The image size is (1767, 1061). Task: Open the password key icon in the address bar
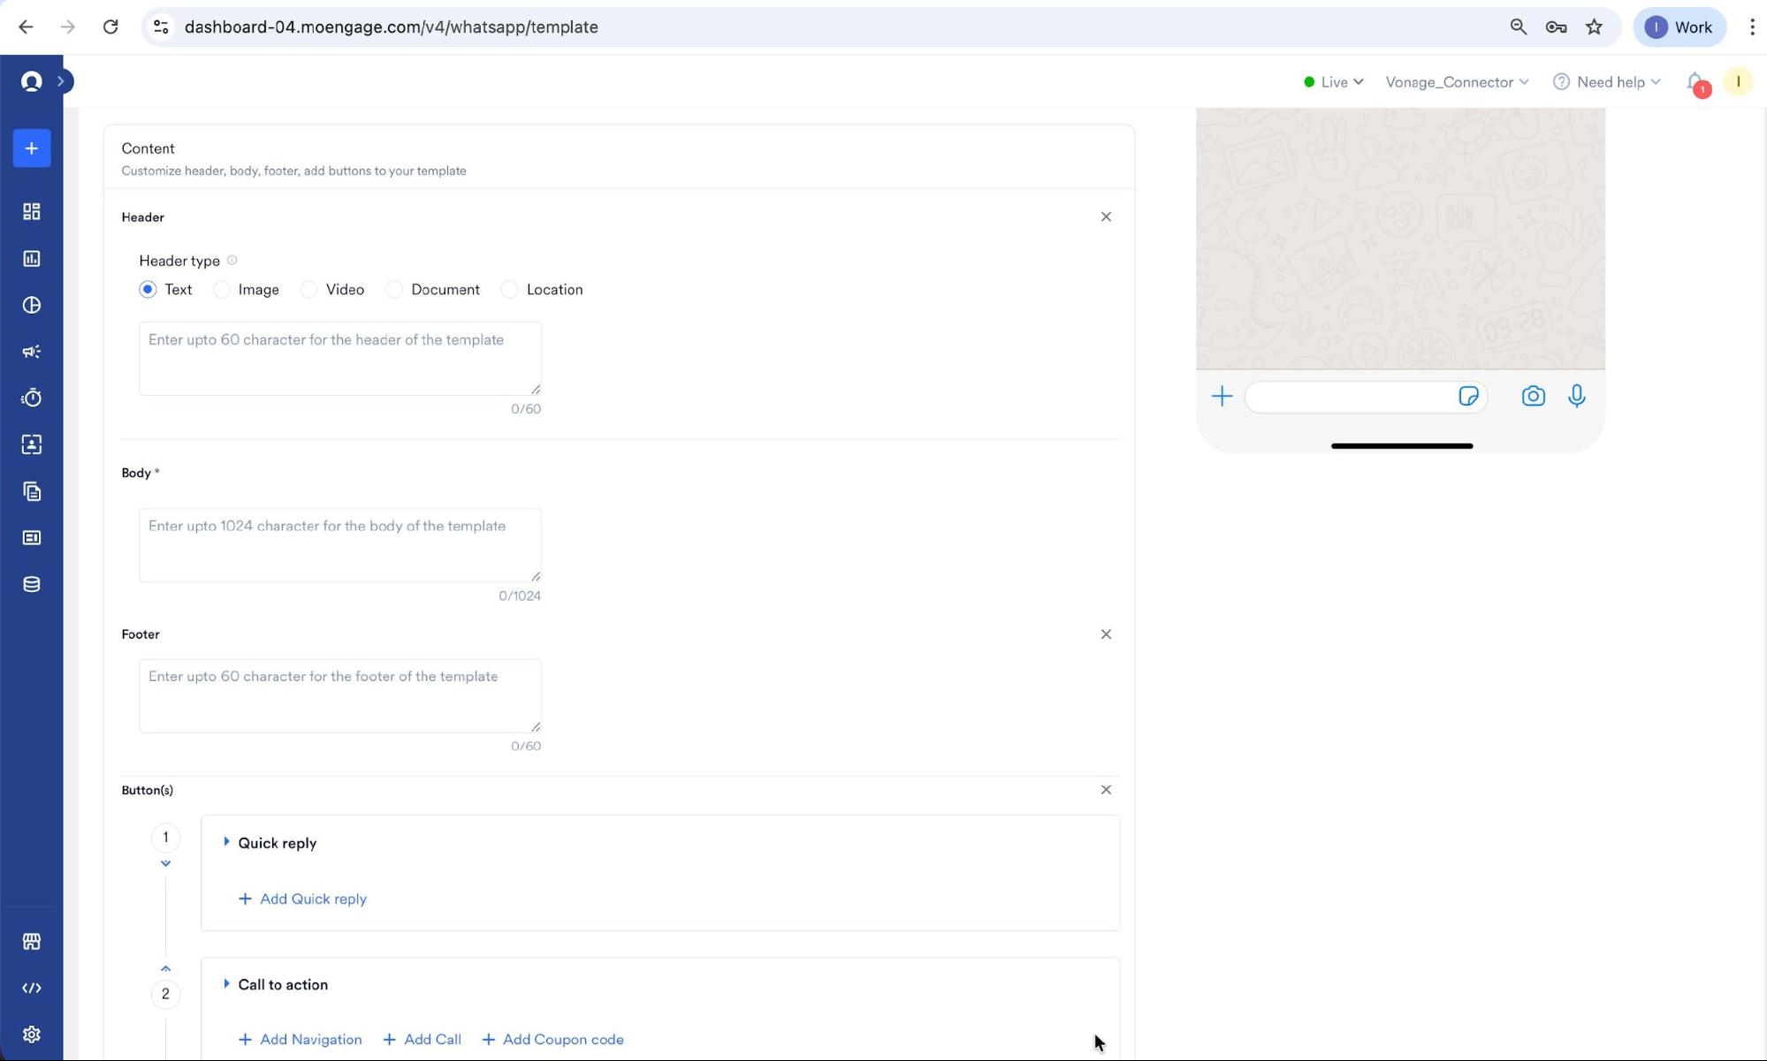click(1556, 27)
